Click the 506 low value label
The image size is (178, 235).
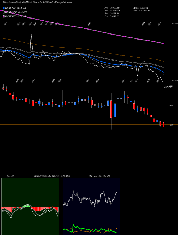(x=137, y=80)
